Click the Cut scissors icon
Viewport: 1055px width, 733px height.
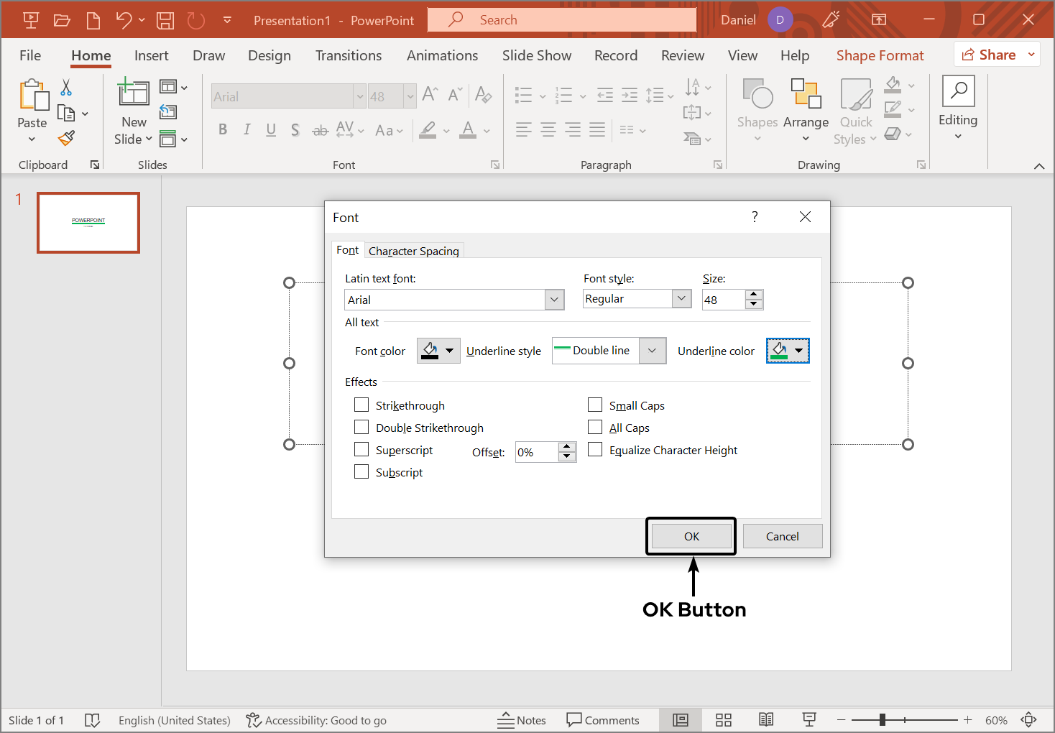(x=66, y=88)
